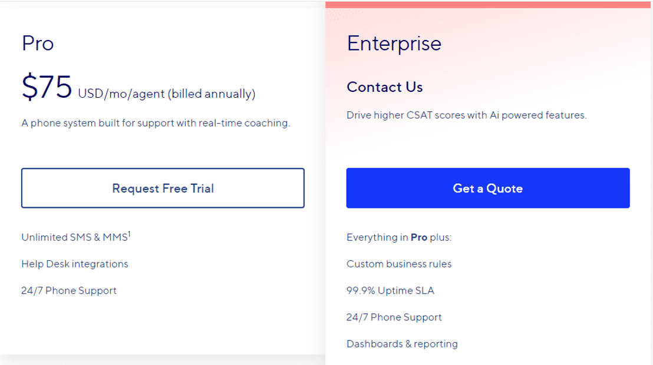Image resolution: width=653 pixels, height=365 pixels.
Task: Click the Contact Us label
Action: (x=384, y=87)
